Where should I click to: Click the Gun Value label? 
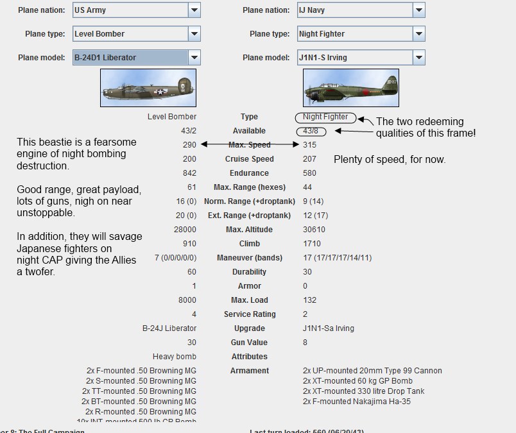pos(250,343)
